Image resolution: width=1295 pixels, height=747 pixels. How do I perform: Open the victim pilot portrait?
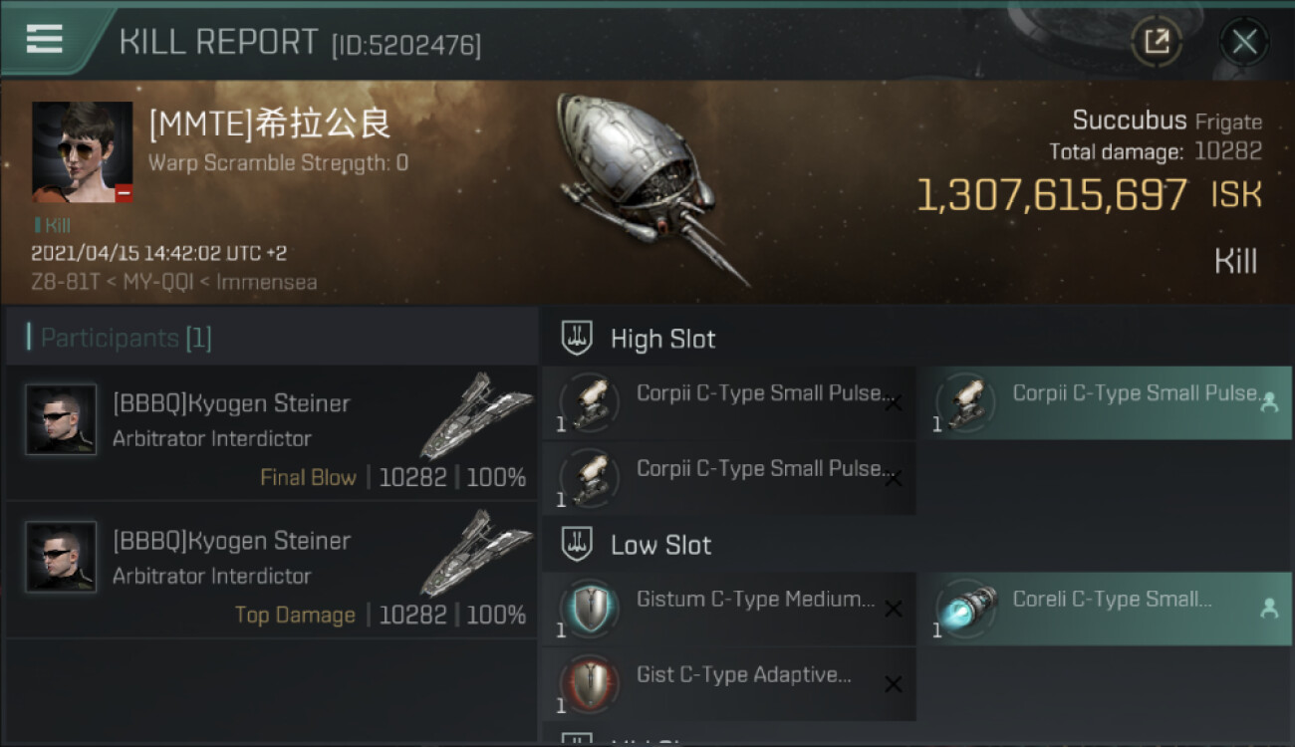(x=82, y=151)
